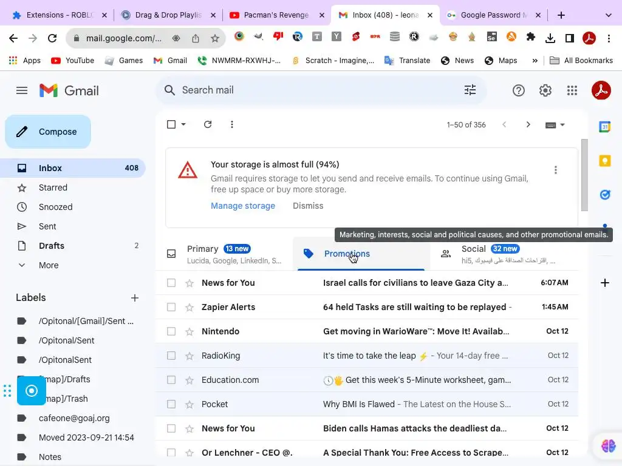
Task: Expand More in the left sidebar
Action: click(49, 265)
